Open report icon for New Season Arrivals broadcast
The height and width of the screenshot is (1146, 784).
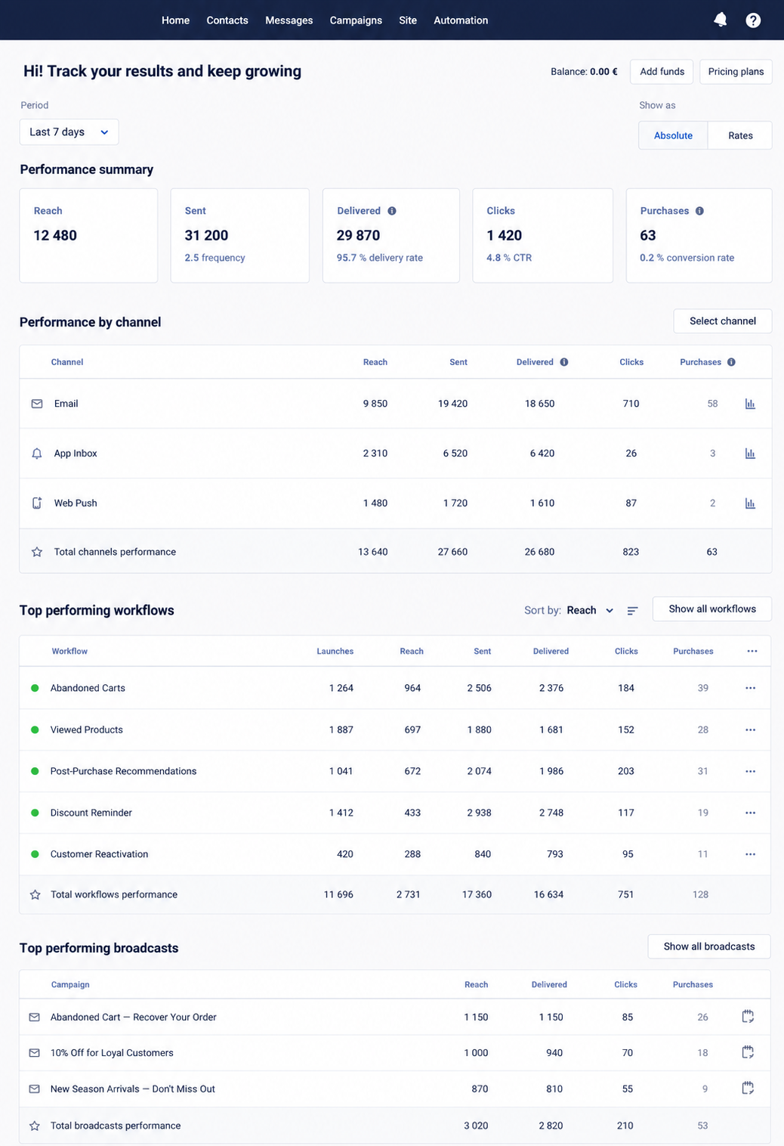pos(748,1089)
